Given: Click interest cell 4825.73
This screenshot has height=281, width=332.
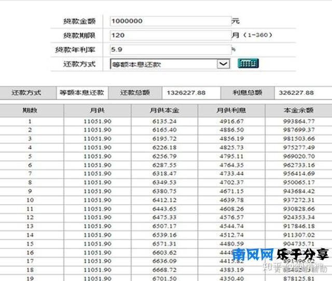Looking at the screenshot, I should tap(231, 148).
